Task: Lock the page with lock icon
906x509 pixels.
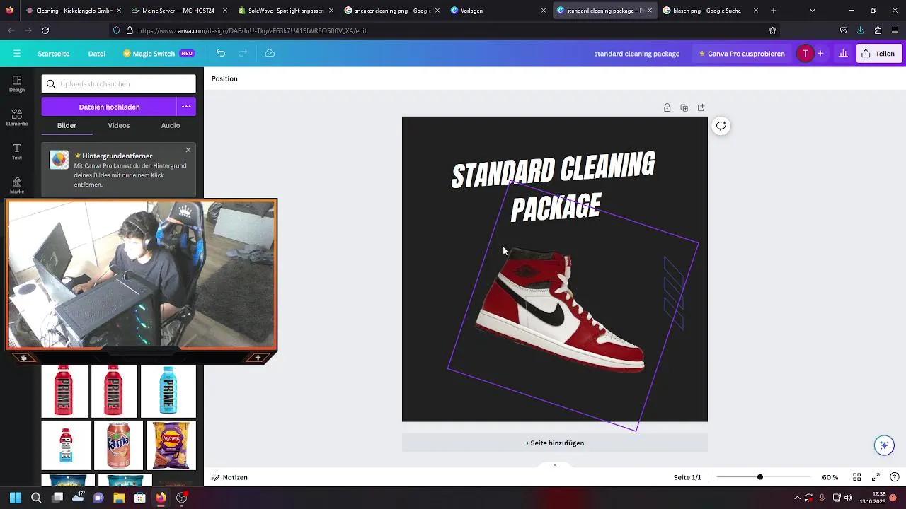Action: (x=667, y=107)
